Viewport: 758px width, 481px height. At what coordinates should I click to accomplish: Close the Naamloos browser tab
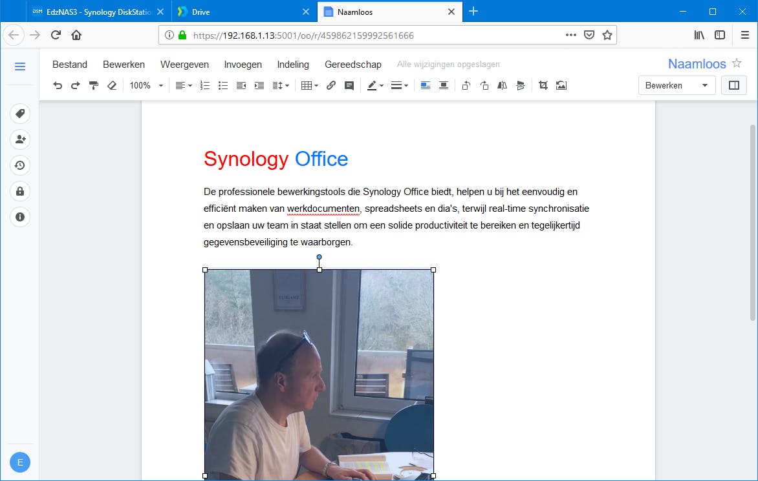451,12
